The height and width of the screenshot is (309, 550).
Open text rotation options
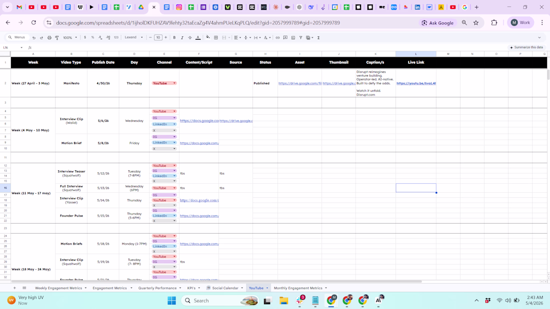[267, 37]
